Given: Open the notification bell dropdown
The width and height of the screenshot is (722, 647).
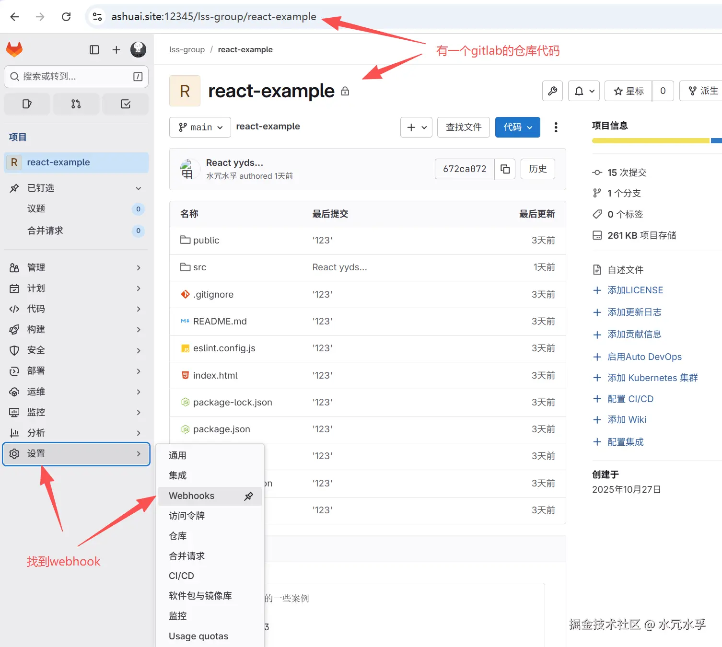Looking at the screenshot, I should [584, 91].
